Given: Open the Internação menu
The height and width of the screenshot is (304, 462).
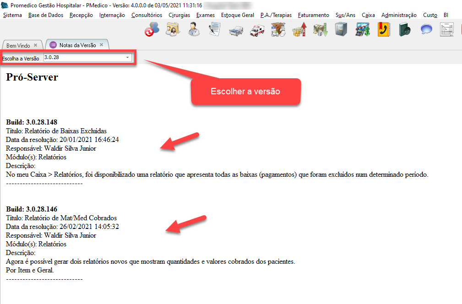Looking at the screenshot, I should click(112, 15).
